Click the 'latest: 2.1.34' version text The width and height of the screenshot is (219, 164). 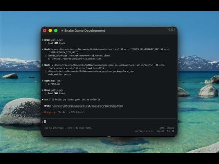coord(166,131)
